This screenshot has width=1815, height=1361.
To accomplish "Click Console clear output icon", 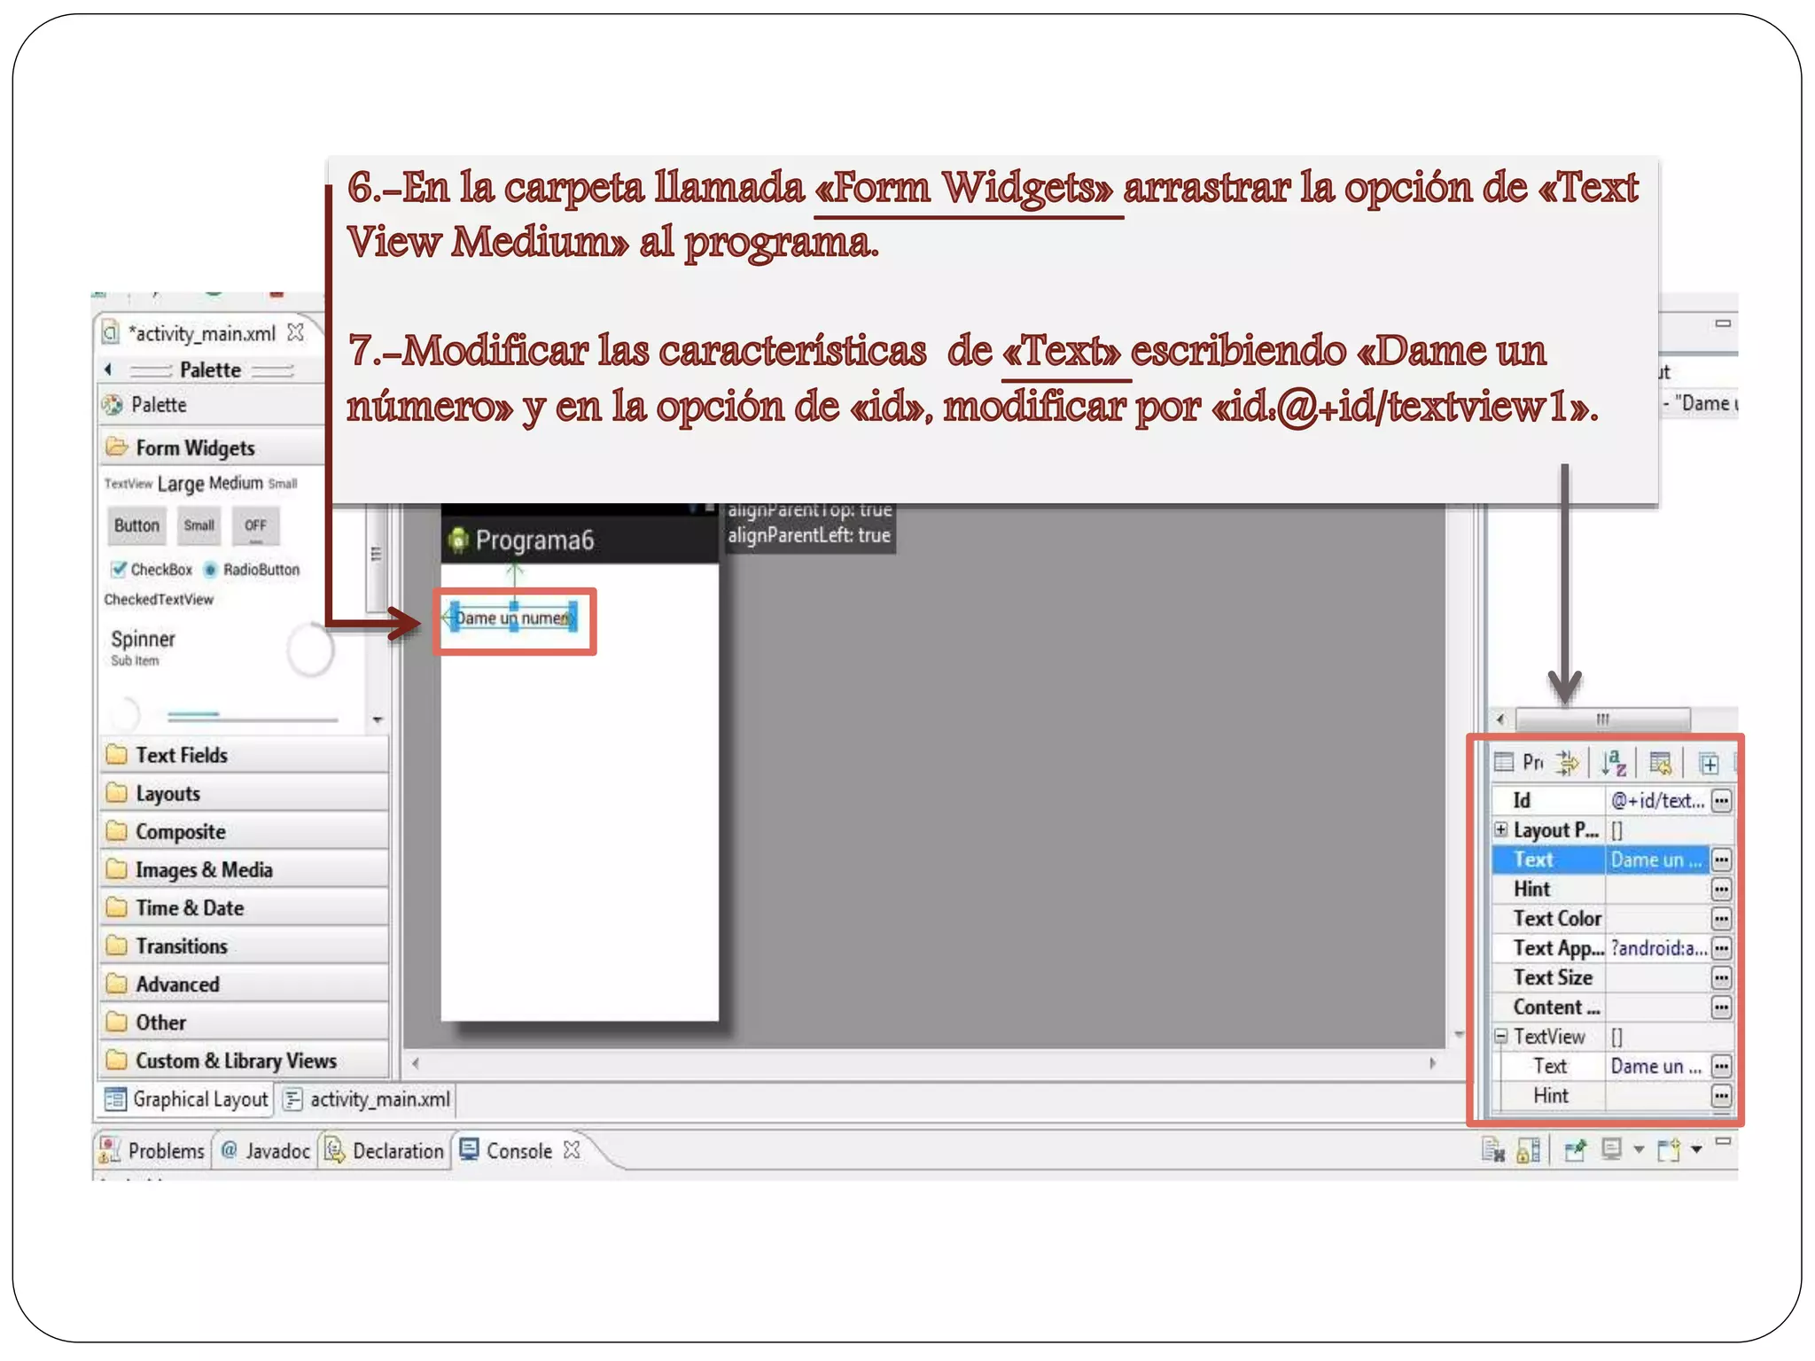I will [1493, 1150].
